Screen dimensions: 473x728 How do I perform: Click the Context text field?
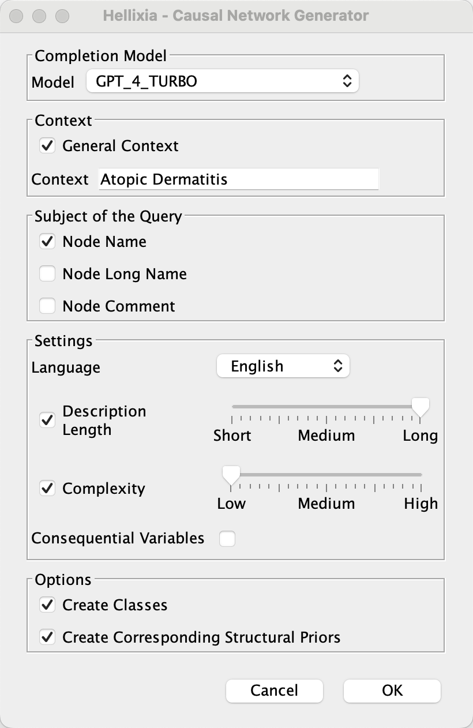point(238,179)
